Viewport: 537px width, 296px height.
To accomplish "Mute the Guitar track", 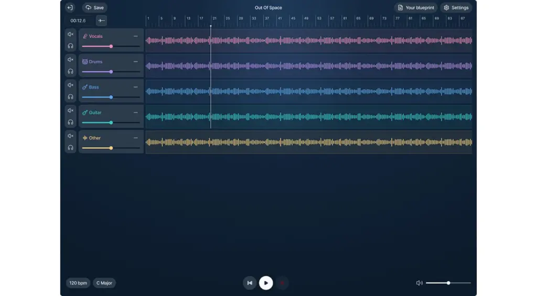I will 71,111.
